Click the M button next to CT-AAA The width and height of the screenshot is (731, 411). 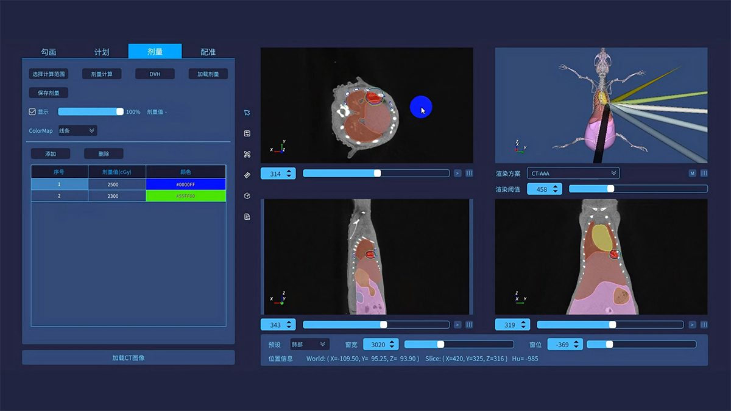692,174
